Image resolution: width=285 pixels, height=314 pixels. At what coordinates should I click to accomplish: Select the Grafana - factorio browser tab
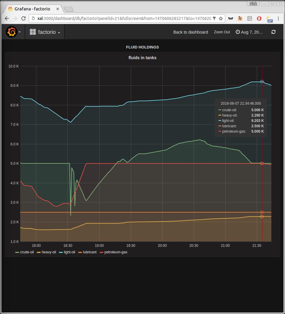point(32,9)
